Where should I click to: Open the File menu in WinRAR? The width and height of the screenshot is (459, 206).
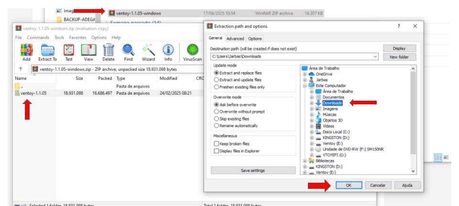pyautogui.click(x=19, y=37)
